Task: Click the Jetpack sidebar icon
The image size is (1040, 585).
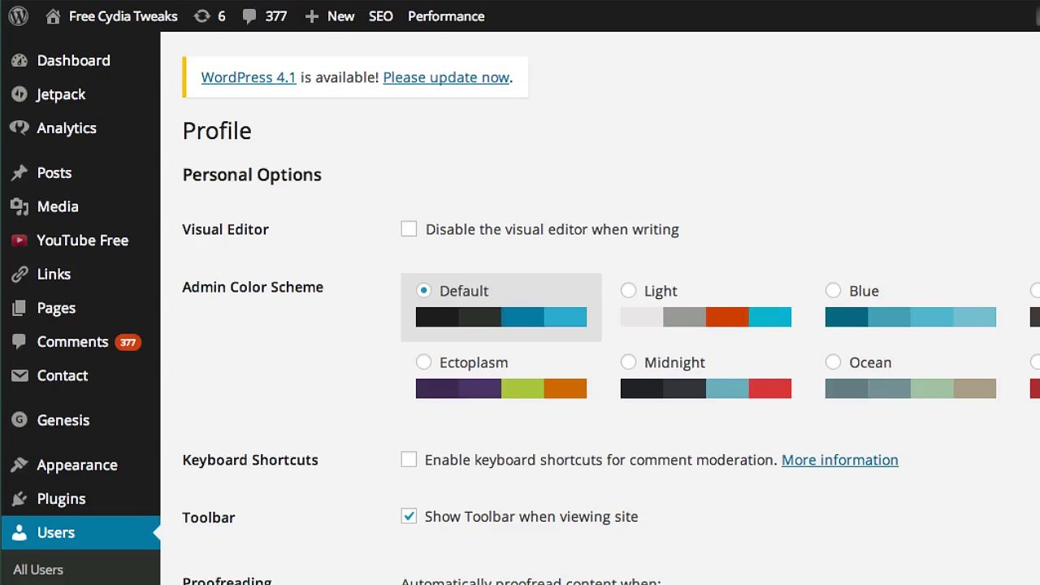Action: tap(19, 94)
